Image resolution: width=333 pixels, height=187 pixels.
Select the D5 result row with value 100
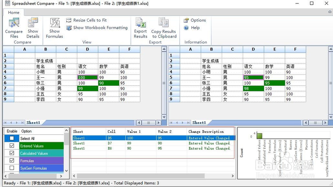point(154,138)
